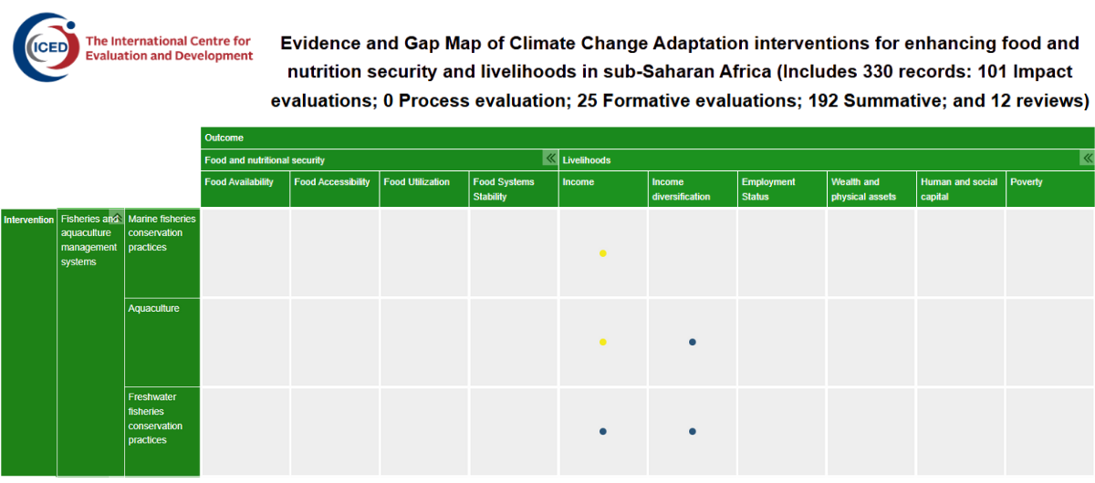Click the Food and nutritional security label
The image size is (1095, 483).
[x=265, y=159]
